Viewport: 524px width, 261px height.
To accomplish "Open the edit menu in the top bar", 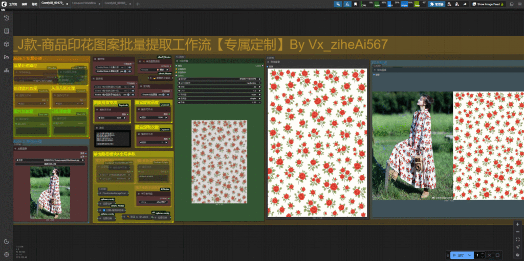I will tap(25, 4).
